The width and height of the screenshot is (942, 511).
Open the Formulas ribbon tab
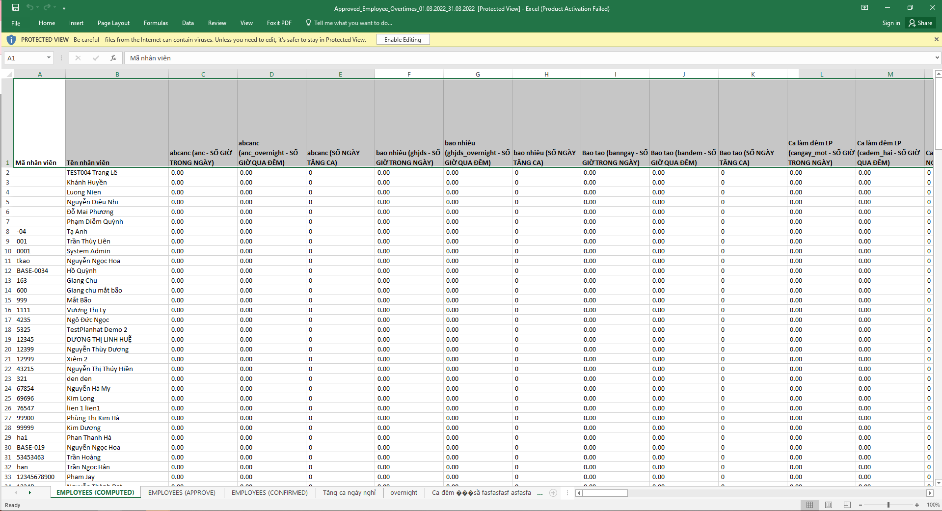(x=156, y=23)
